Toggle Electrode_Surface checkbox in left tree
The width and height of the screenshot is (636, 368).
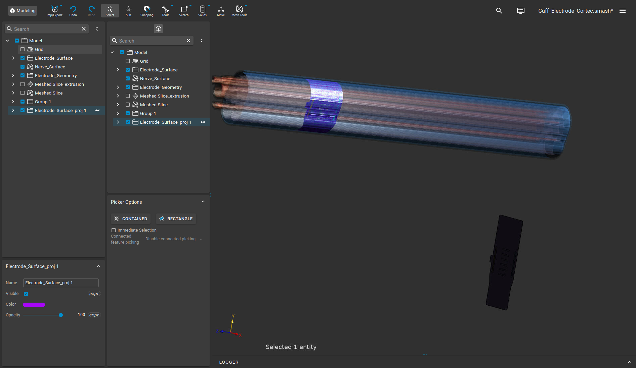23,58
